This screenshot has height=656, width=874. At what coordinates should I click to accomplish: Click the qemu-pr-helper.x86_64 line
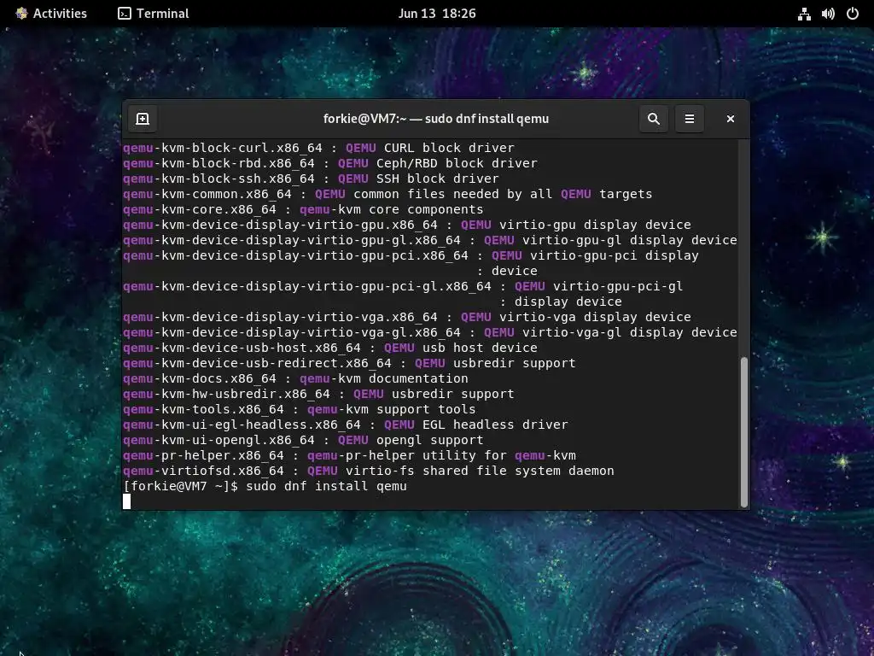[x=349, y=456]
